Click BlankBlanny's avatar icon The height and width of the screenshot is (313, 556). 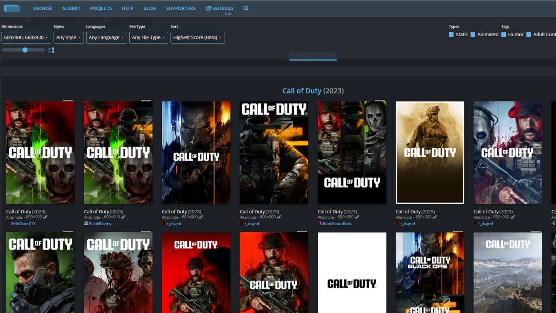(x=86, y=223)
